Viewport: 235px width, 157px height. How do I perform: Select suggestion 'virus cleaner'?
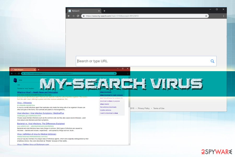click(x=105, y=104)
